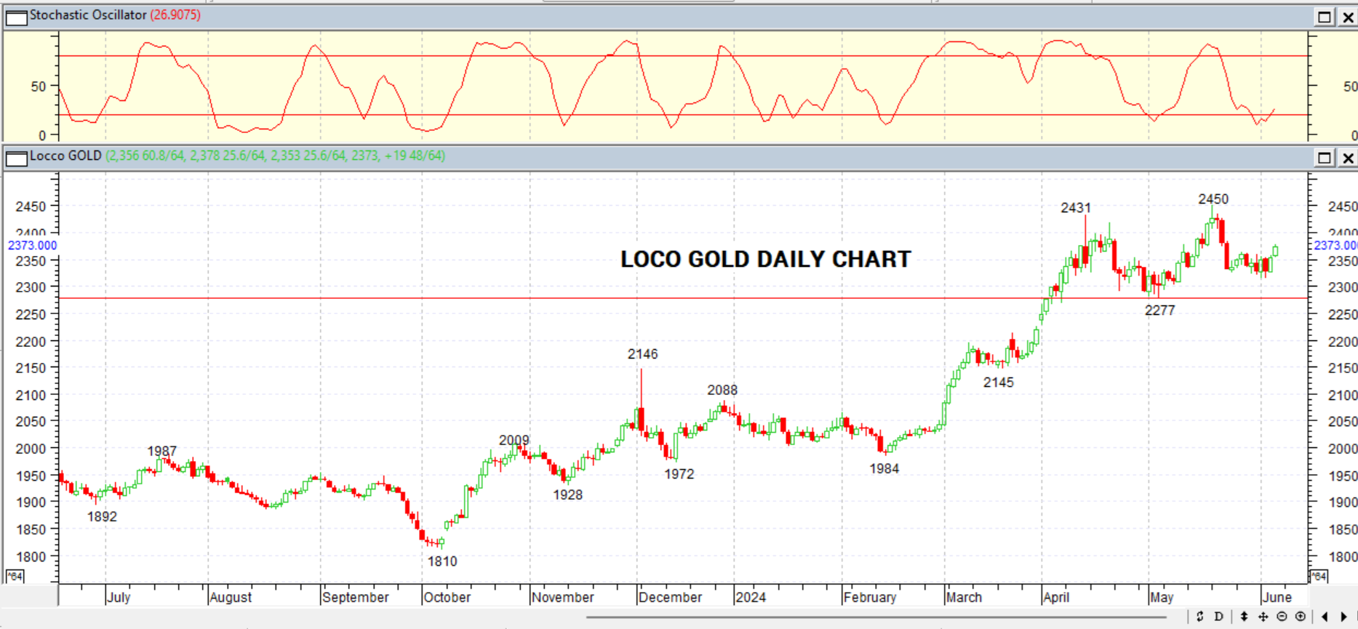
Task: Click the May label on date axis
Action: [x=1162, y=597]
